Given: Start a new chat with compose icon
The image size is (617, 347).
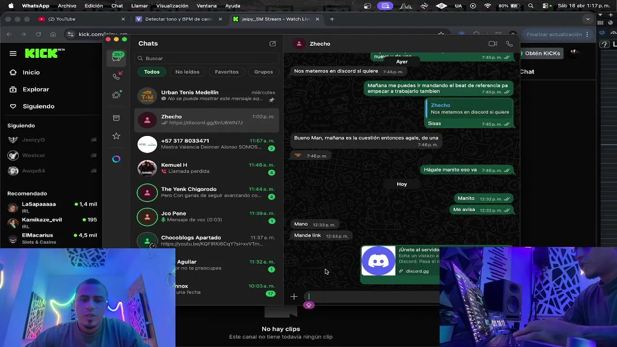Looking at the screenshot, I should [273, 43].
